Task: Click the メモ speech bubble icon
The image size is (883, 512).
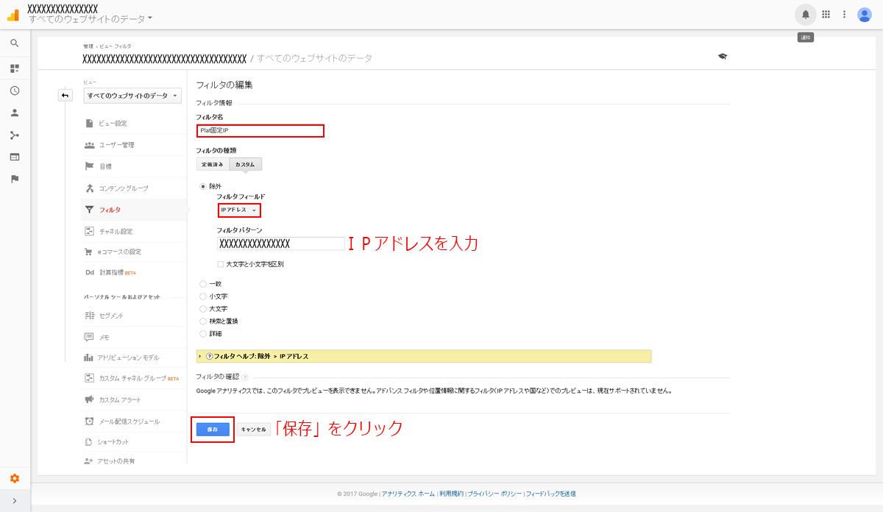Action: point(89,337)
